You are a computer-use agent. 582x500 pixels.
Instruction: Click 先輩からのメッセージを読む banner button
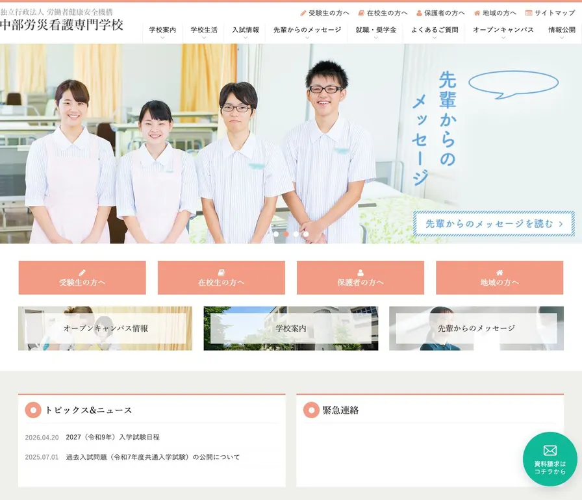[494, 223]
